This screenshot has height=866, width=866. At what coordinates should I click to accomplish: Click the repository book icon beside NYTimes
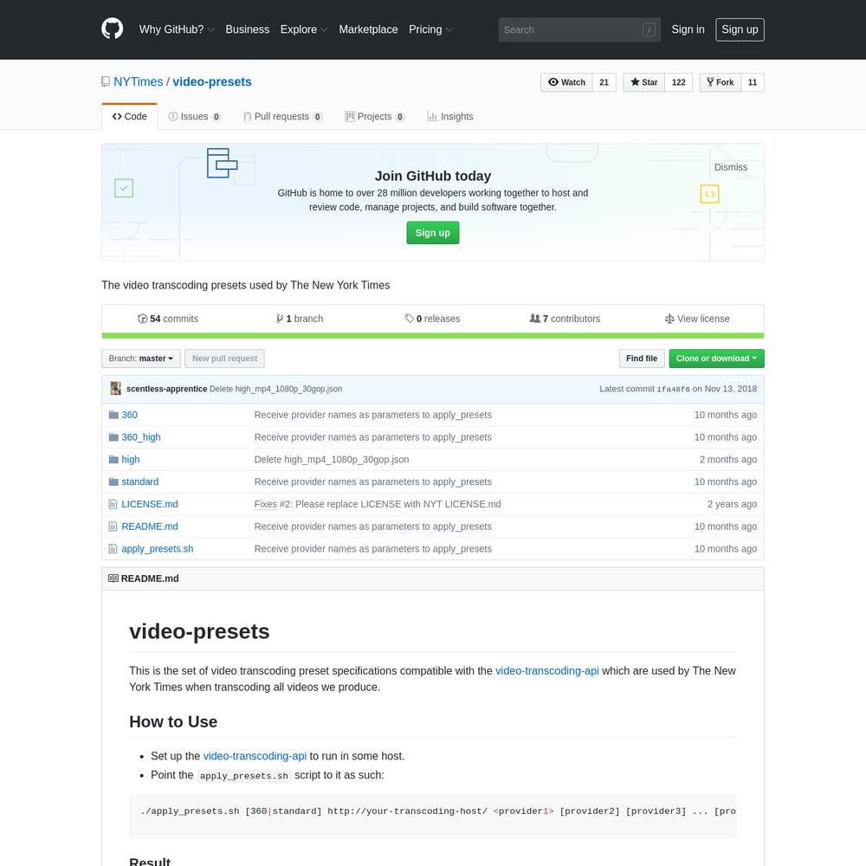pos(106,81)
